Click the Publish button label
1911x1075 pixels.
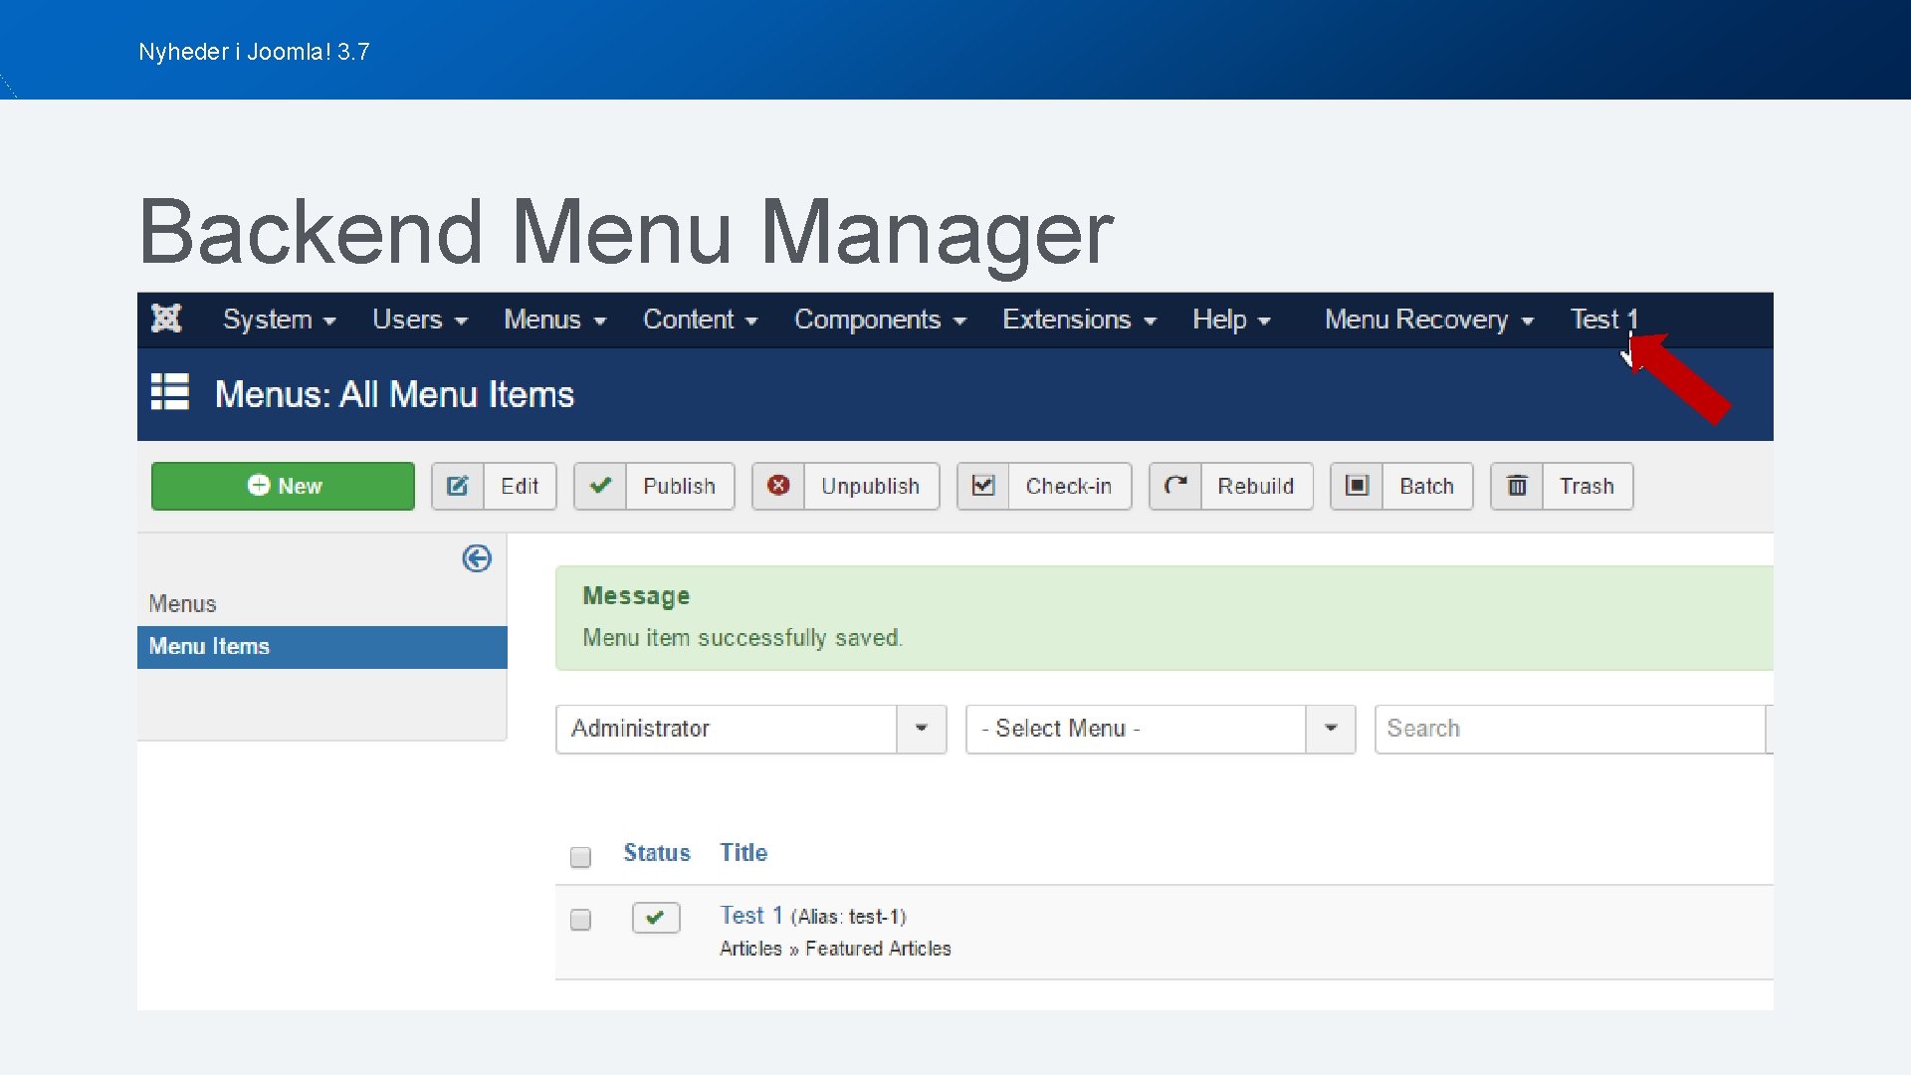click(x=679, y=486)
